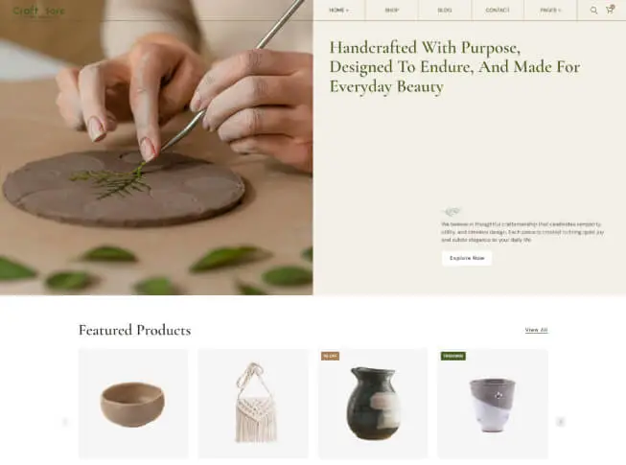Viewport: 626px width, 465px height.
Task: Open the macrame bag product
Action: [253, 404]
